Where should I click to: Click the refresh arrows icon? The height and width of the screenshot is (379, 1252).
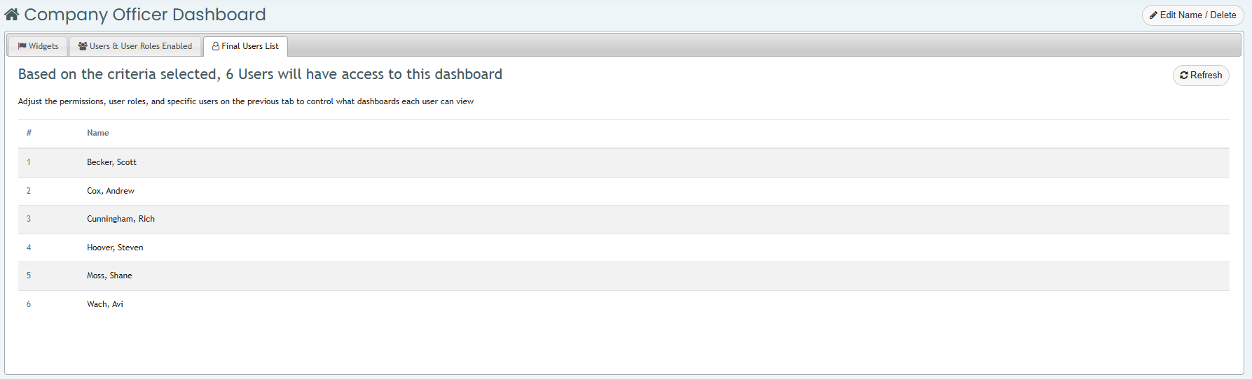[x=1184, y=76]
